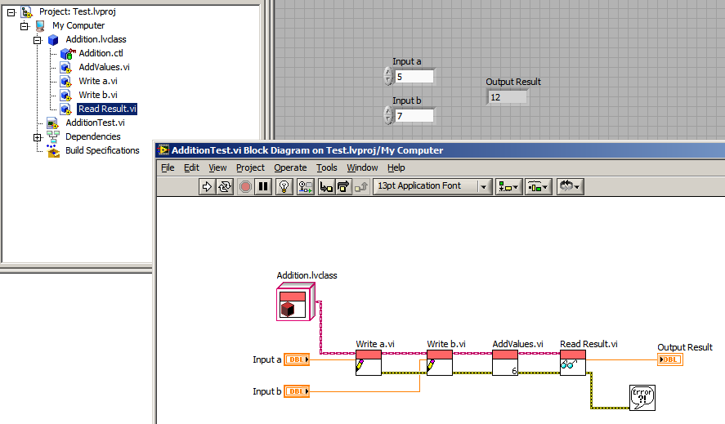
Task: Click the Project: Test.lvproj root icon
Action: pyautogui.click(x=27, y=12)
